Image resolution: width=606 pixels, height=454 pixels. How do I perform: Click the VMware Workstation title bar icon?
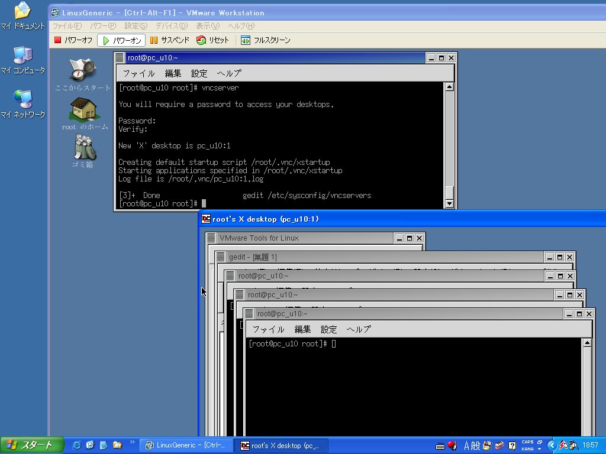pyautogui.click(x=55, y=13)
